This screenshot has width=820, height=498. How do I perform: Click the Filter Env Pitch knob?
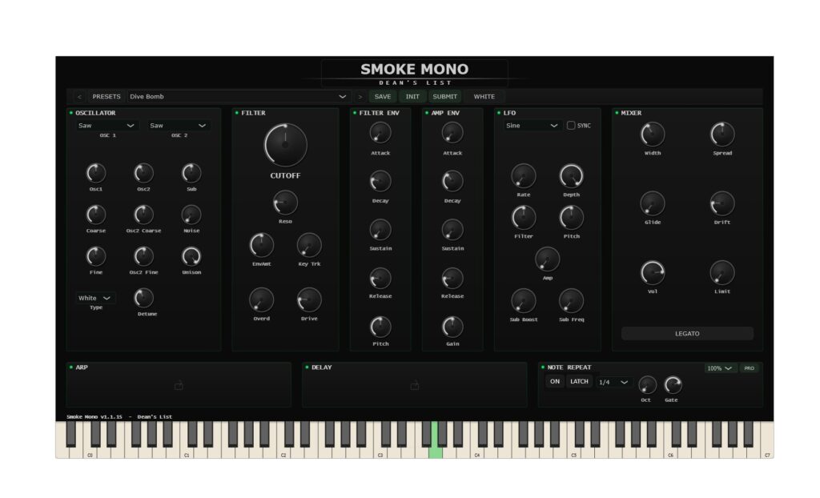(380, 327)
